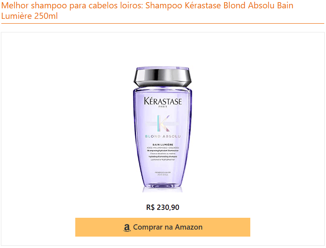Click the Amazon logo icon on the buy button
326x248 pixels.
[x=127, y=228]
